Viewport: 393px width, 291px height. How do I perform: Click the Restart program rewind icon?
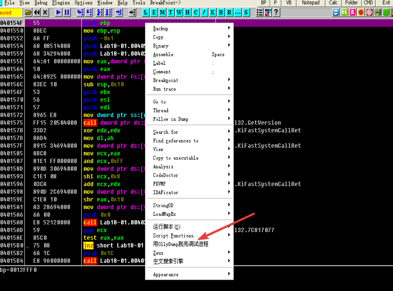[37, 12]
